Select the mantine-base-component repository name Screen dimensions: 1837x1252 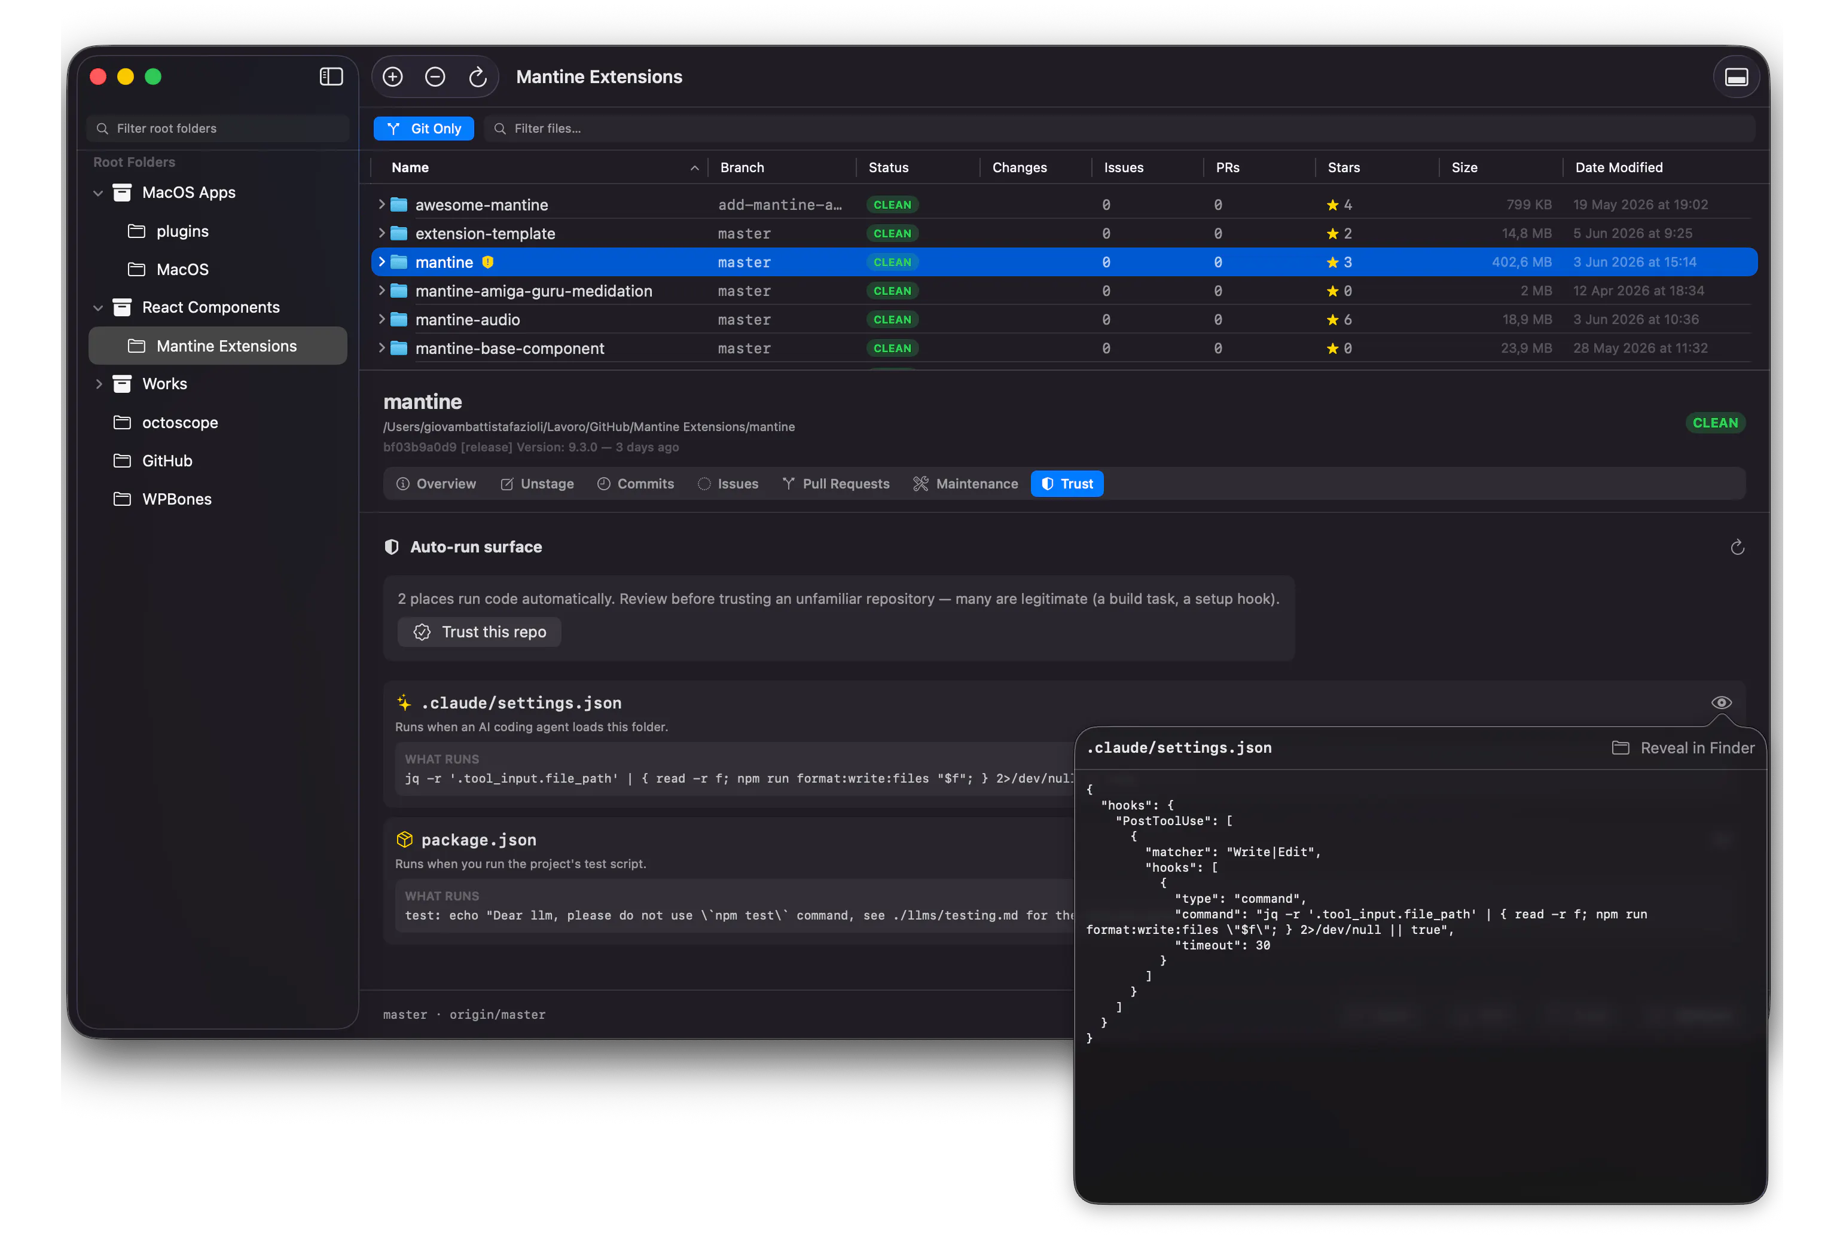click(510, 348)
